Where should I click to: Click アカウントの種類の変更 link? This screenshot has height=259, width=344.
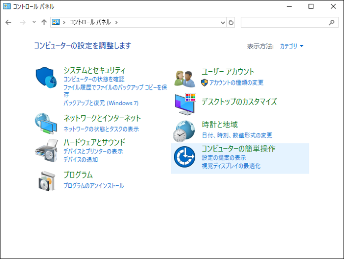[x=236, y=82]
